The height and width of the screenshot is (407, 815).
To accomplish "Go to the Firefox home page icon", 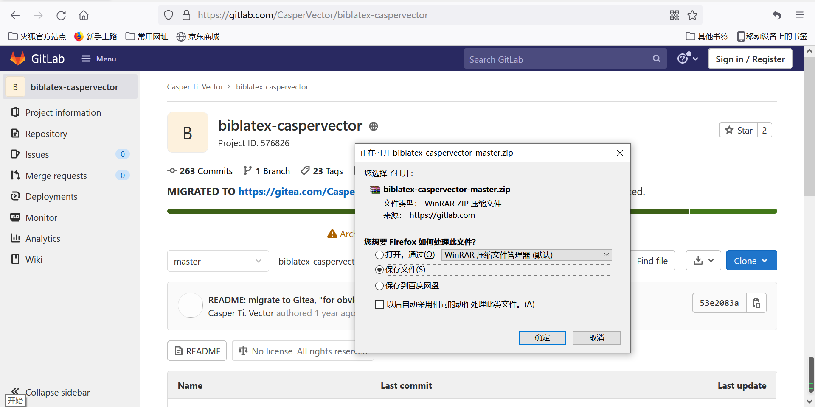I will 84,15.
